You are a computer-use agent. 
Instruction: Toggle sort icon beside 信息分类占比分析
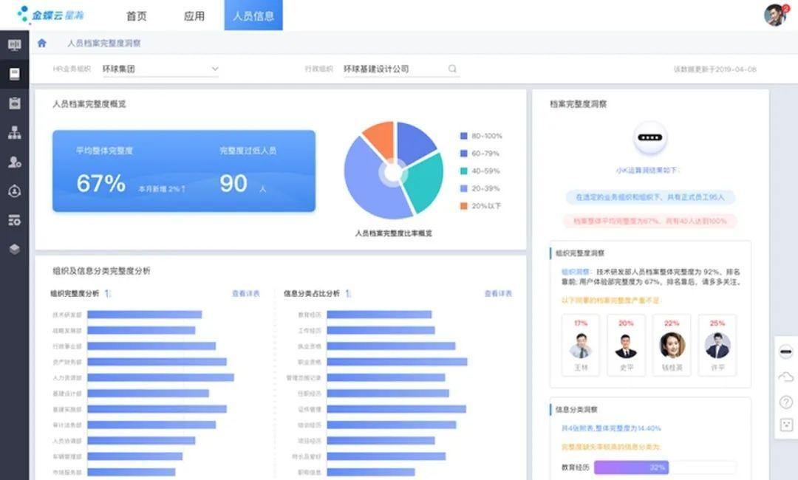tap(348, 293)
